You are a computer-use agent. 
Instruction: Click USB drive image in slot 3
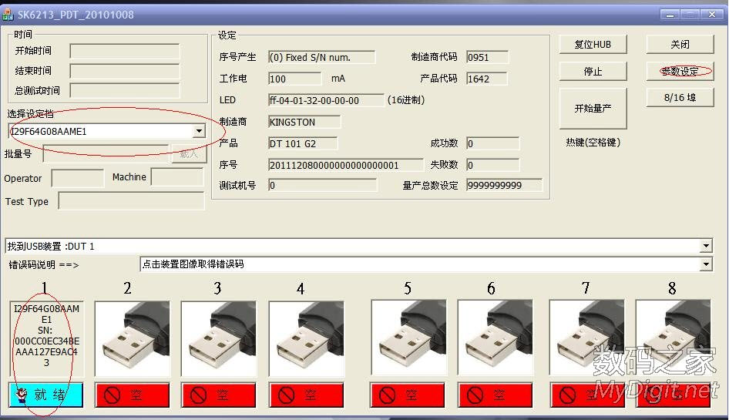click(220, 338)
